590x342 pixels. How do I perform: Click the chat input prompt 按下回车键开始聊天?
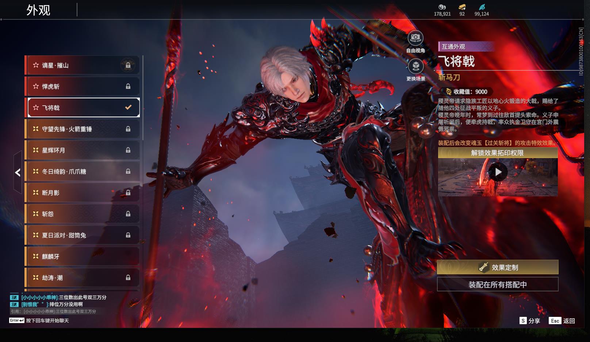47,321
